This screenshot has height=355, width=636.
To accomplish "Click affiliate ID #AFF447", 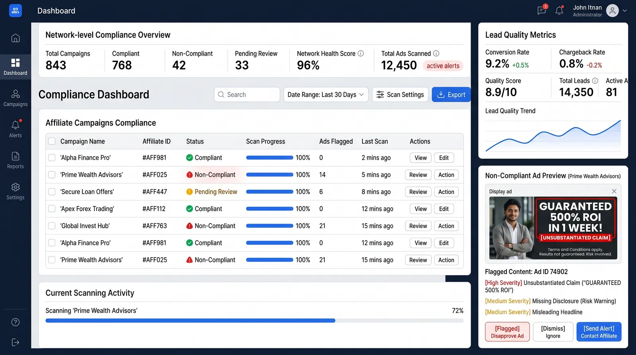I will point(155,192).
